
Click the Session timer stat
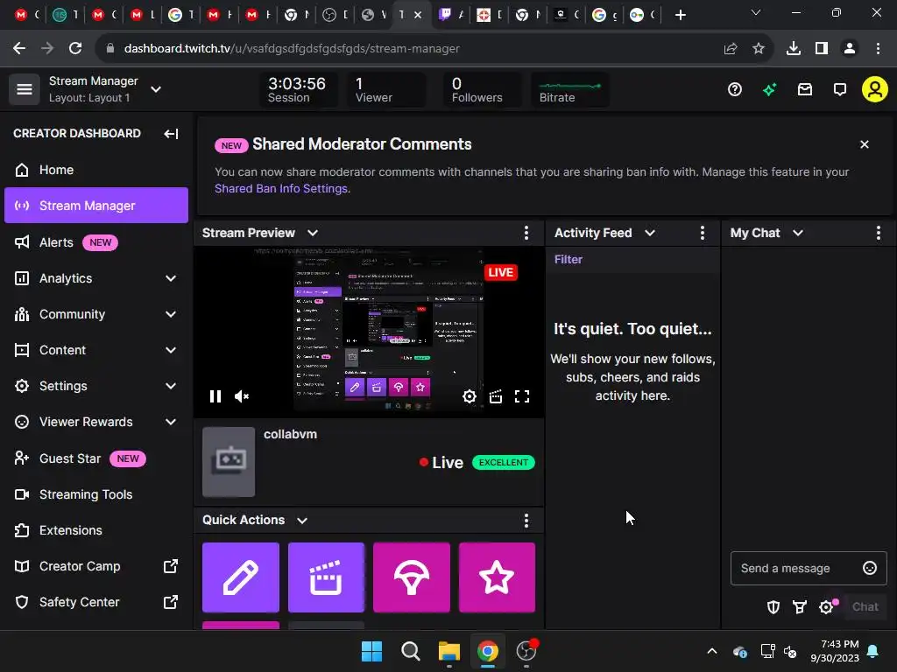point(298,90)
